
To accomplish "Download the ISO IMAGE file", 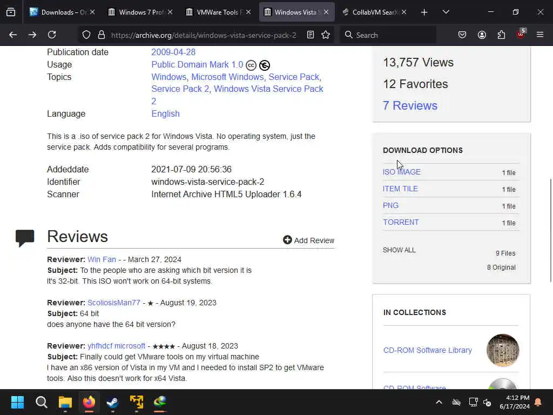I will 402,172.
